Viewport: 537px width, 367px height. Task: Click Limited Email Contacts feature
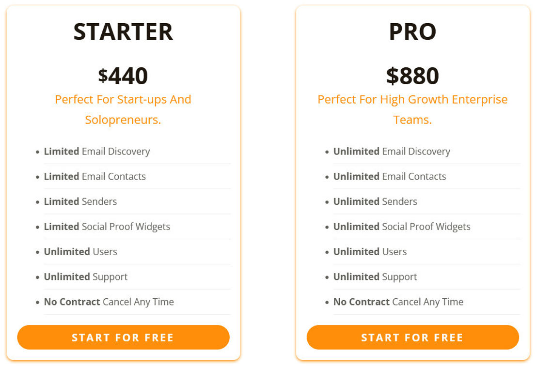pos(95,177)
